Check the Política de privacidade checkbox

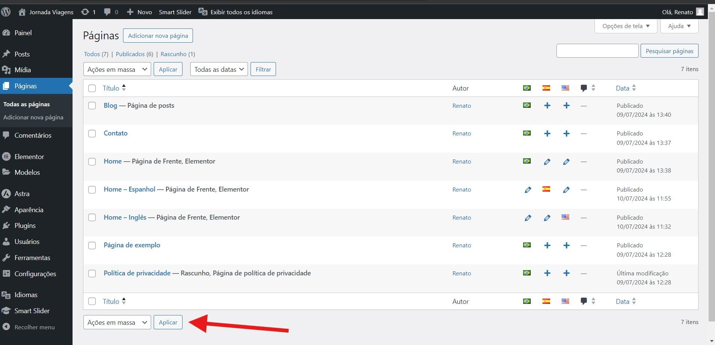point(92,274)
